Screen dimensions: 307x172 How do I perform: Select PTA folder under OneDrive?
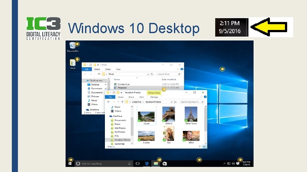click(116, 136)
